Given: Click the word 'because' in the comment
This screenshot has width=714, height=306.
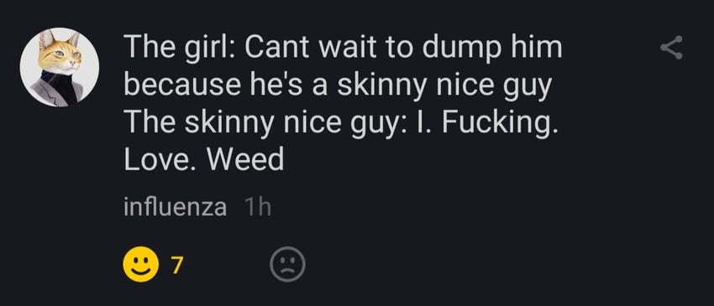Looking at the screenshot, I should pyautogui.click(x=182, y=85).
